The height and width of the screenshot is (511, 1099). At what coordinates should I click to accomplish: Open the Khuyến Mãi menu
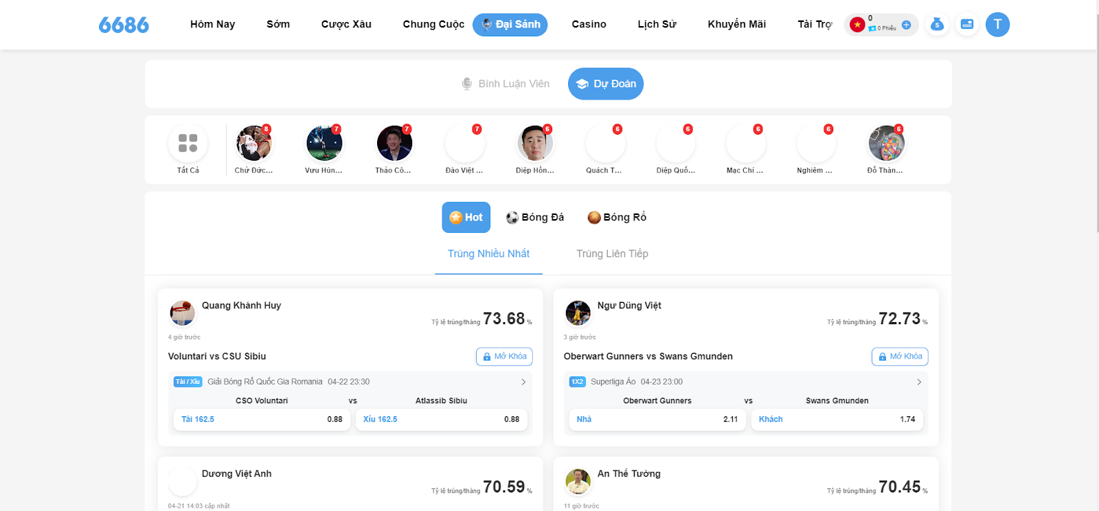736,24
